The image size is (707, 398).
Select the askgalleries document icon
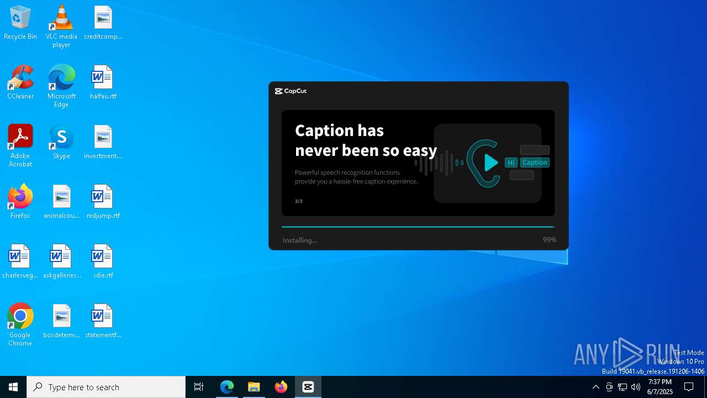click(61, 261)
